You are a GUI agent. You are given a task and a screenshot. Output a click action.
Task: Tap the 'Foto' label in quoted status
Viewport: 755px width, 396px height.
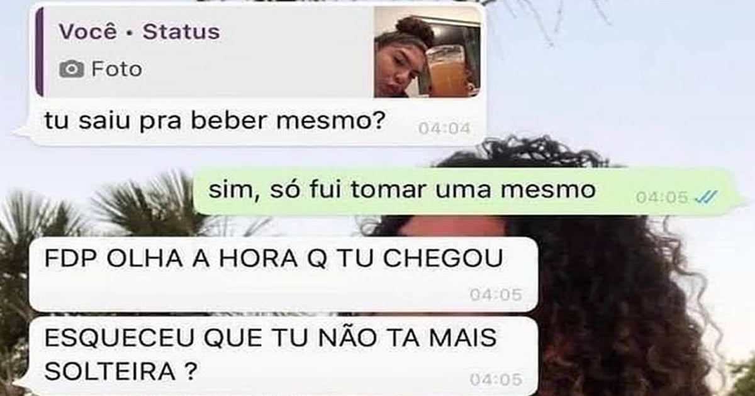tap(116, 69)
